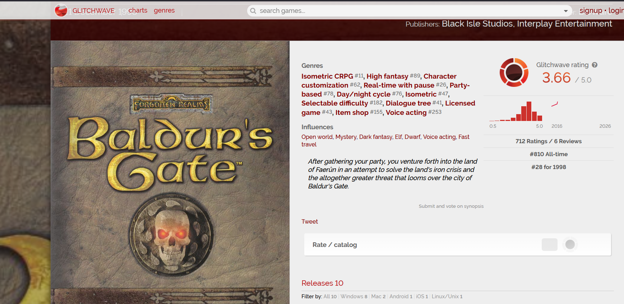
Task: Open the search bar dropdown arrow
Action: pyautogui.click(x=566, y=11)
